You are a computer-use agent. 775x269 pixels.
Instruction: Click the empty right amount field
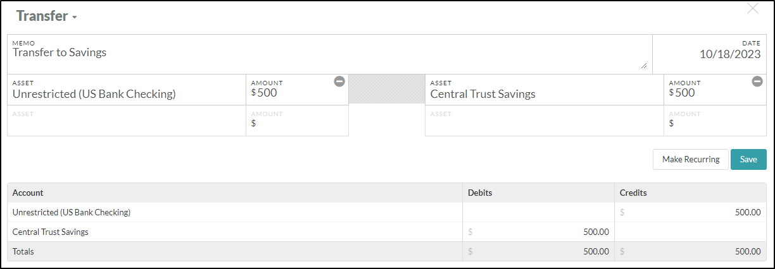715,121
